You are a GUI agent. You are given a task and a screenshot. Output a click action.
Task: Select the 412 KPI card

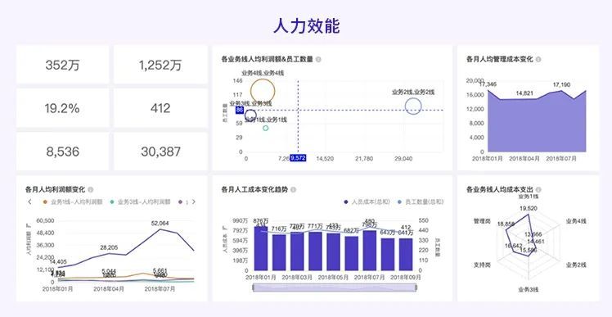coord(160,108)
